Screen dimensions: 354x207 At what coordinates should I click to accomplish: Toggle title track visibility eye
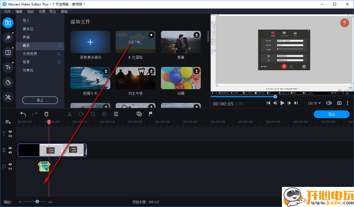pyautogui.click(x=10, y=132)
